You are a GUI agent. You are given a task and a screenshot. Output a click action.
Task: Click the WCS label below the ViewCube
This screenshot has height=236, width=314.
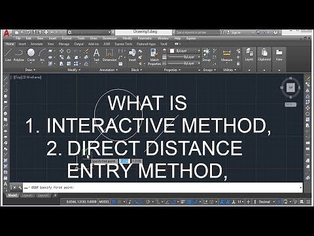click(x=290, y=104)
